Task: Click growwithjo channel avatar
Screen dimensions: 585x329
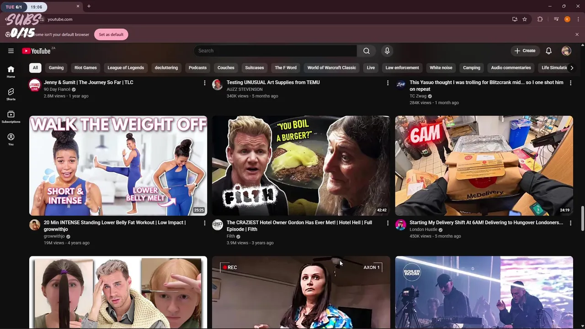Action: 35,225
